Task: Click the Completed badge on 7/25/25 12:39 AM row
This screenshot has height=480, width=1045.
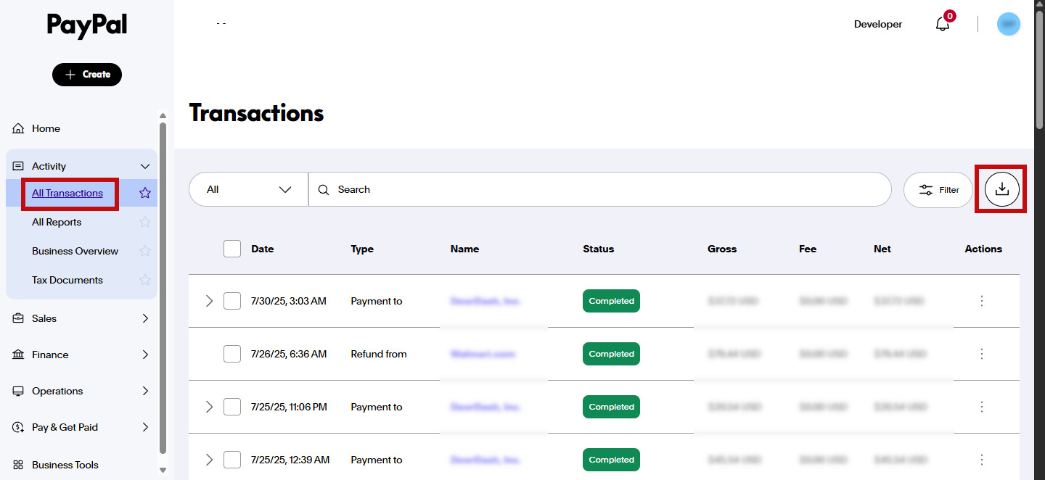Action: (611, 460)
